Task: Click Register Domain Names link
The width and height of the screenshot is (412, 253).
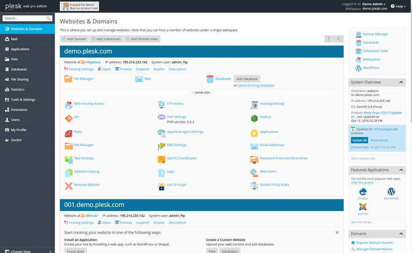Action: coord(374,243)
